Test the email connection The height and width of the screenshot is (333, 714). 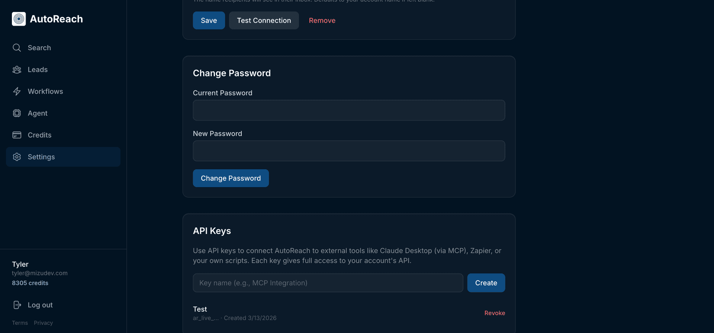point(264,20)
